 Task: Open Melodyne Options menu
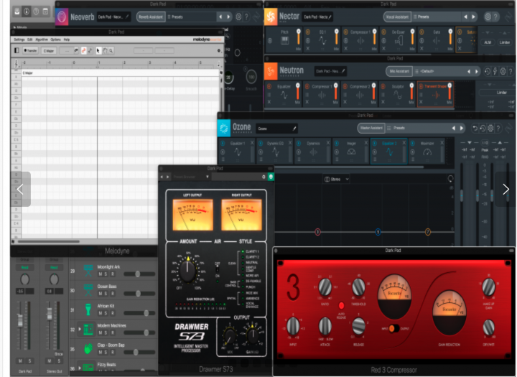(56, 39)
